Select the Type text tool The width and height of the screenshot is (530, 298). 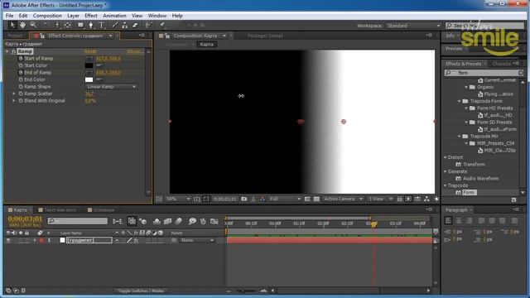tap(101, 25)
